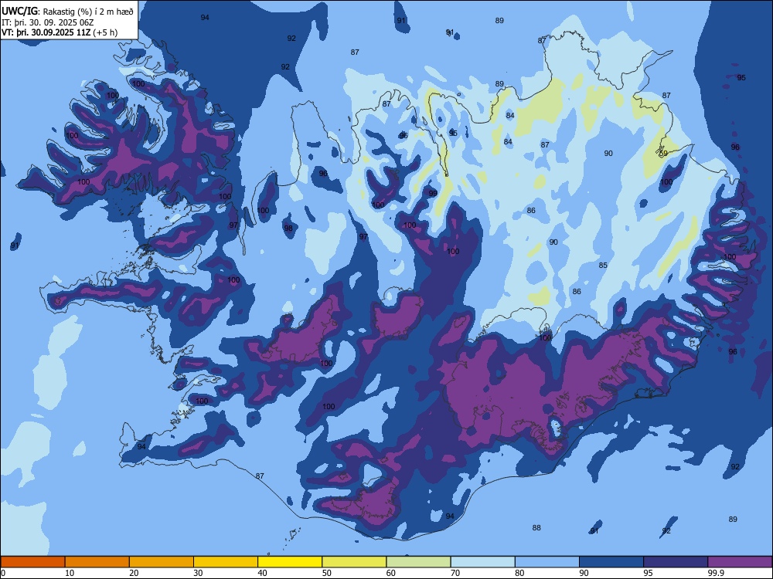Screen dimensions: 773x579
Task: Click the pale yellow 50–60 legend swatch
Action: coord(354,562)
